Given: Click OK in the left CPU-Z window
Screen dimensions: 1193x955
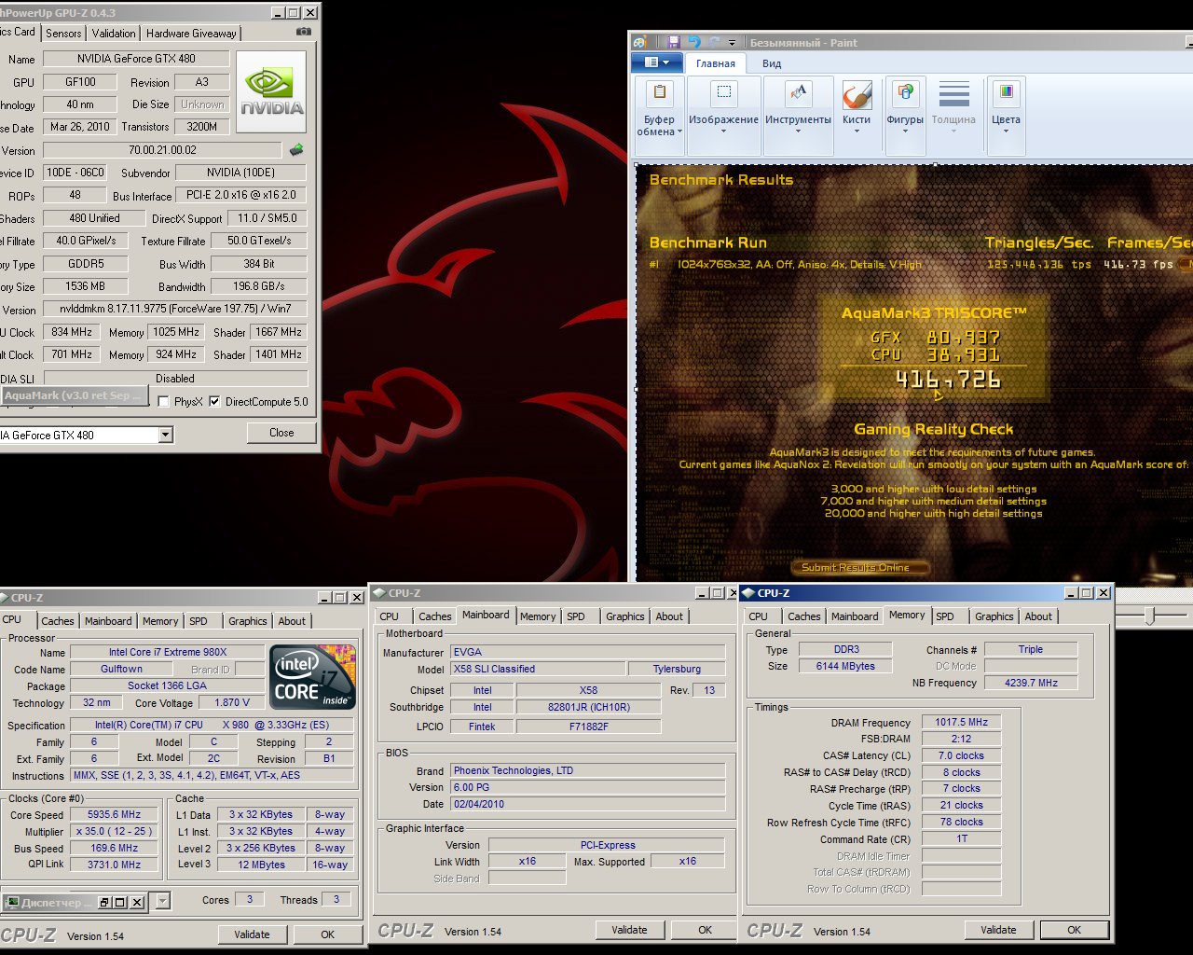Looking at the screenshot, I should coord(328,934).
